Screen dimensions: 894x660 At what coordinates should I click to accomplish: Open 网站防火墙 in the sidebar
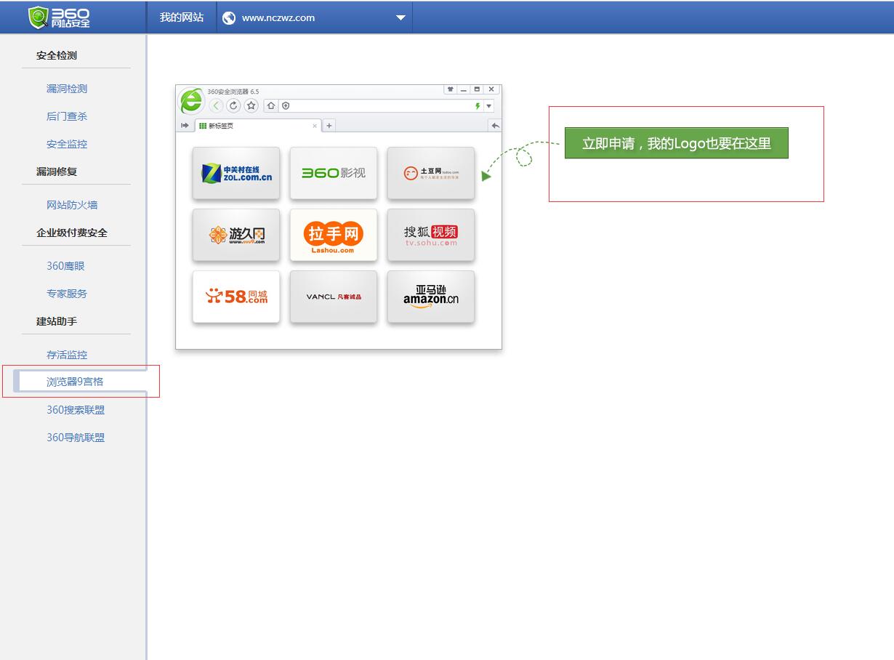point(72,205)
